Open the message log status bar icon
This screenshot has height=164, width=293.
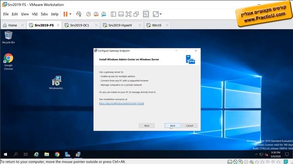pyautogui.click(x=286, y=162)
